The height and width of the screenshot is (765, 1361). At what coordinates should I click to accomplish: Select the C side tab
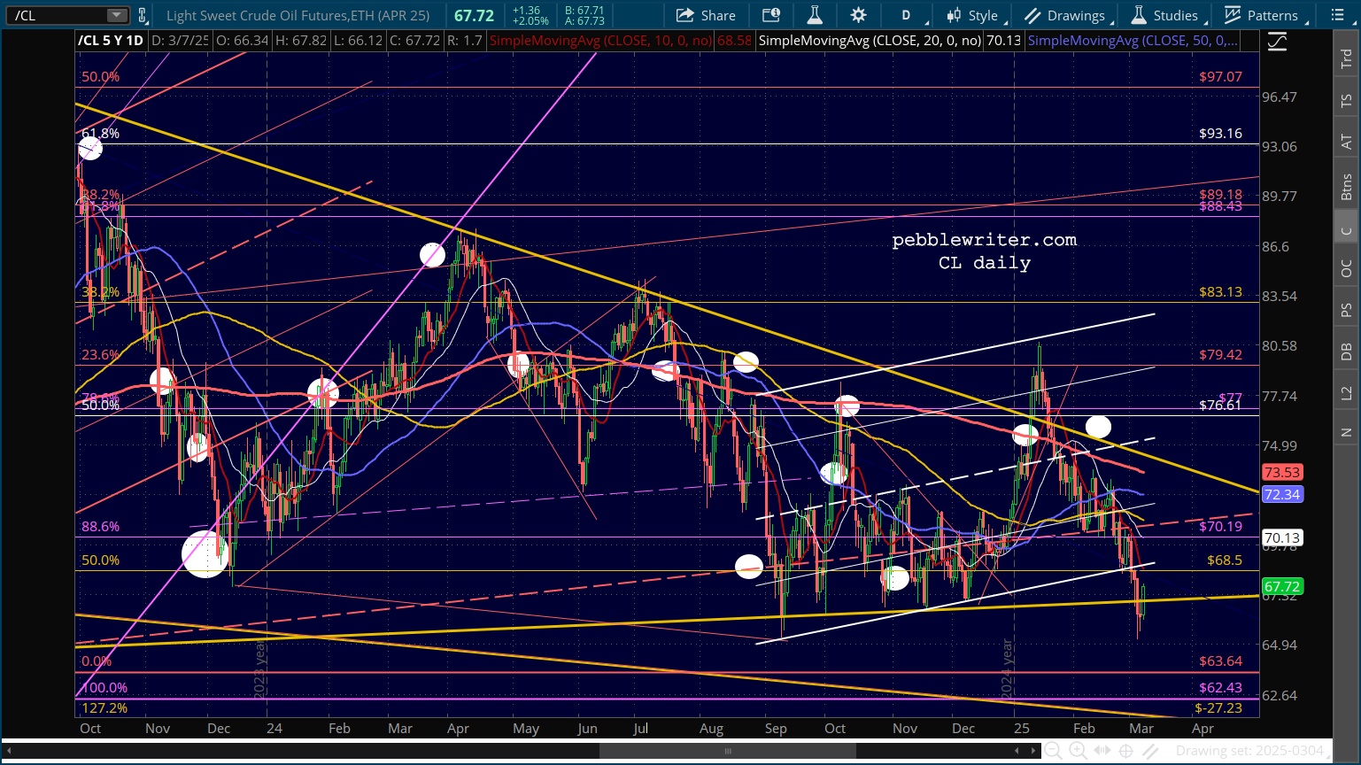[x=1346, y=230]
